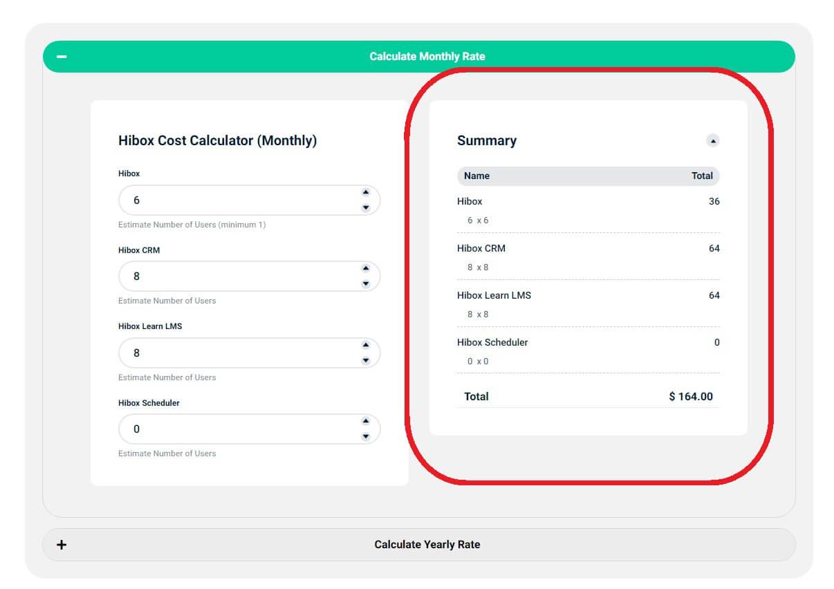Increase Hibox Learn LMS users up arrow

[366, 345]
